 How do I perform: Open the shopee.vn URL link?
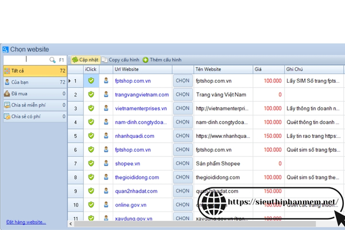coord(128,163)
